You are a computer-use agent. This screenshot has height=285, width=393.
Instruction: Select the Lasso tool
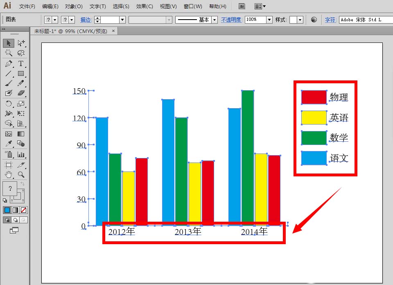(21, 53)
